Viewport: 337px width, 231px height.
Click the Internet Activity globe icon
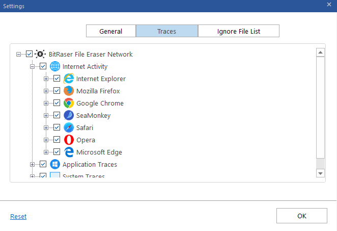pyautogui.click(x=55, y=66)
